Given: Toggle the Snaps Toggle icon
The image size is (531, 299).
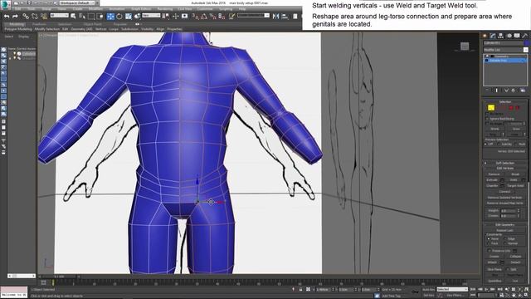Looking at the screenshot, I should (196, 16).
